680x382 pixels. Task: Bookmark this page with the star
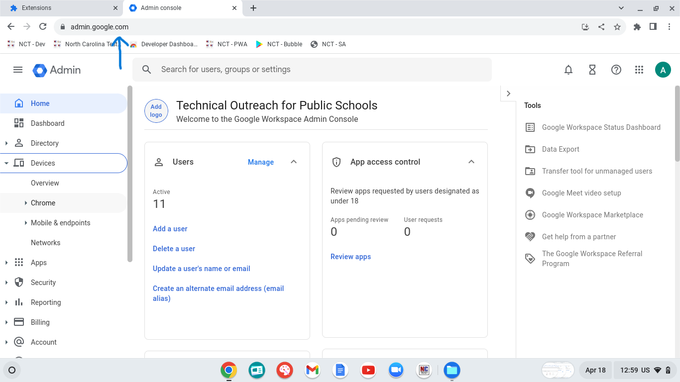617,27
